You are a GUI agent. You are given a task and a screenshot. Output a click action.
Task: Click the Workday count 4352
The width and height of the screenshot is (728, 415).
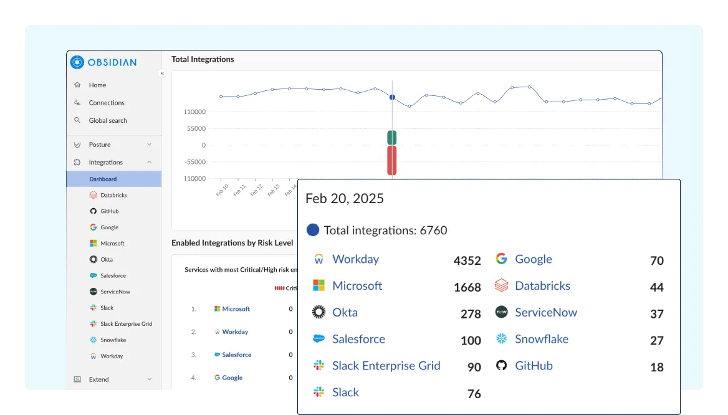pyautogui.click(x=467, y=260)
